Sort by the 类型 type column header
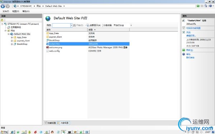This screenshot has height=134, width=215. point(108,30)
